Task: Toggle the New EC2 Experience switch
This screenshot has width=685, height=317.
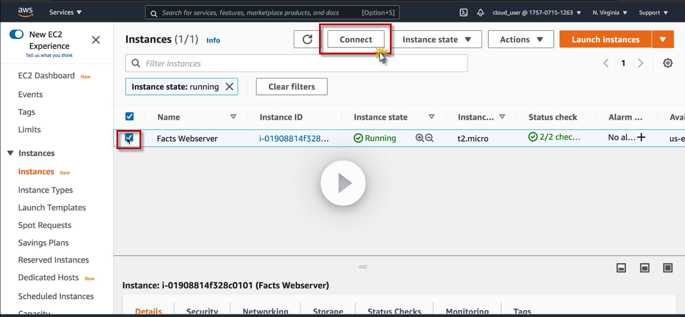Action: point(17,34)
